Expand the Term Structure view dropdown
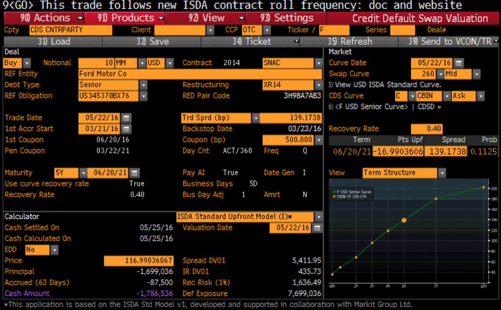 (x=442, y=173)
